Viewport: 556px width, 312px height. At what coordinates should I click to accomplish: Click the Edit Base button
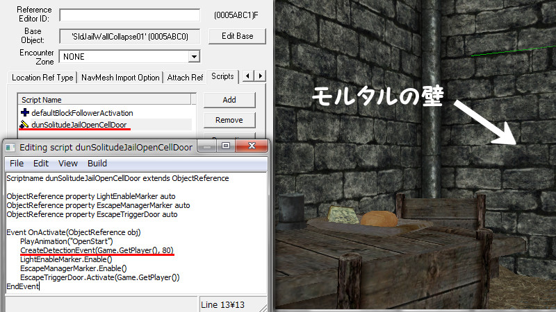[x=237, y=36]
